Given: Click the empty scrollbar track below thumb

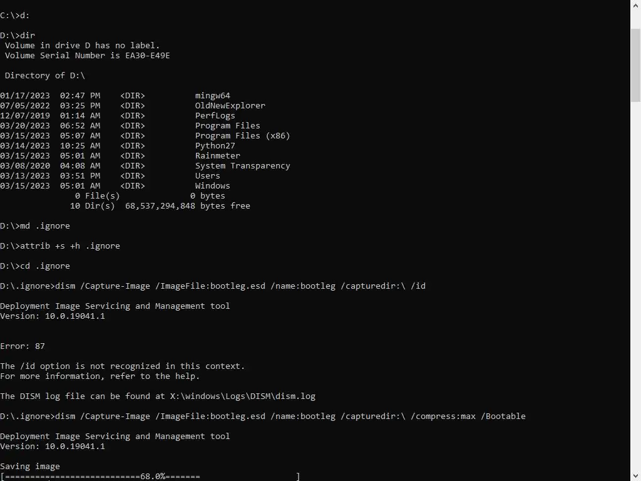Looking at the screenshot, I should pos(636,286).
